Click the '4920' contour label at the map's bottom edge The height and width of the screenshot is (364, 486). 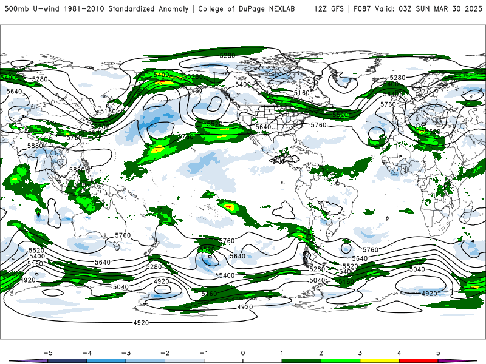141,323
